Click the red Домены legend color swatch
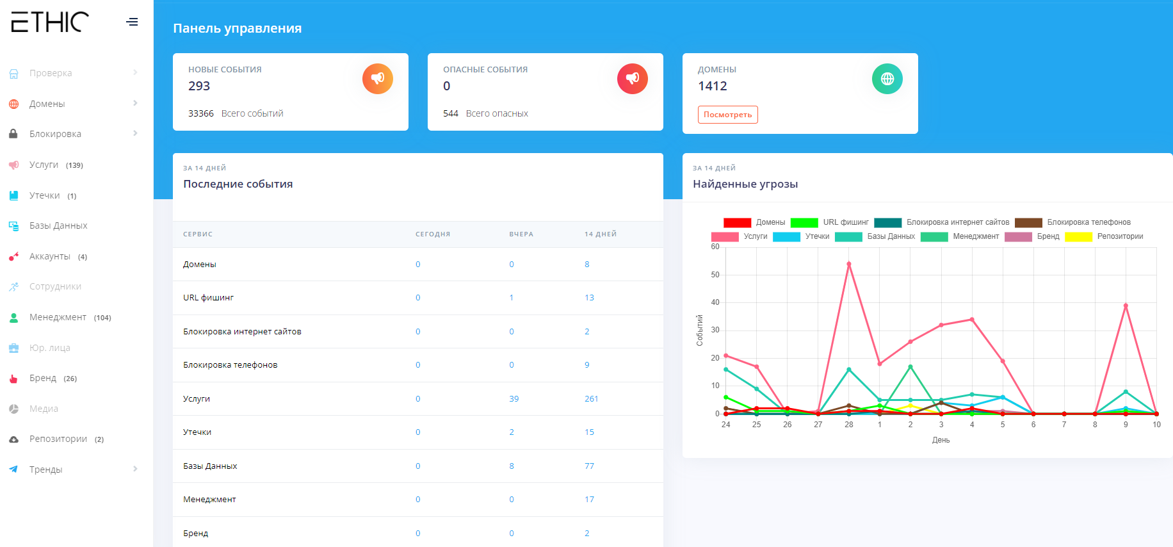Viewport: 1173px width, 547px height. (x=737, y=222)
